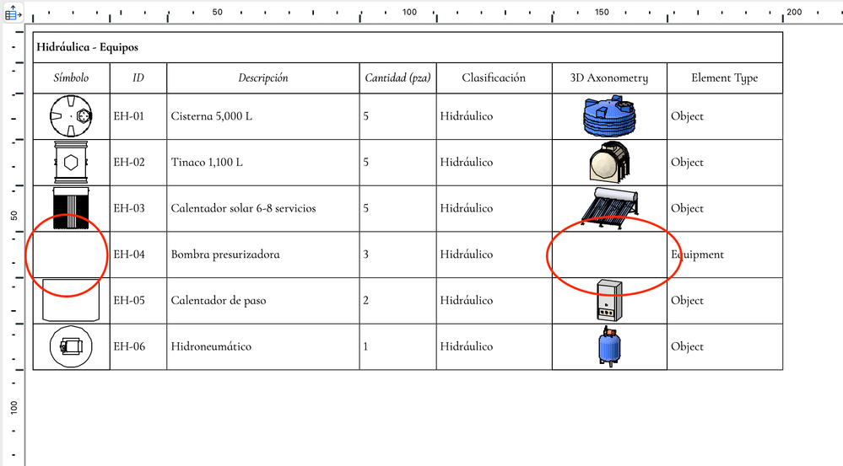Select the 'Símbolo' column header
The width and height of the screenshot is (843, 466).
(71, 78)
